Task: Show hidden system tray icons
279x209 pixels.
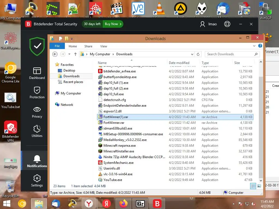Action: point(233,204)
